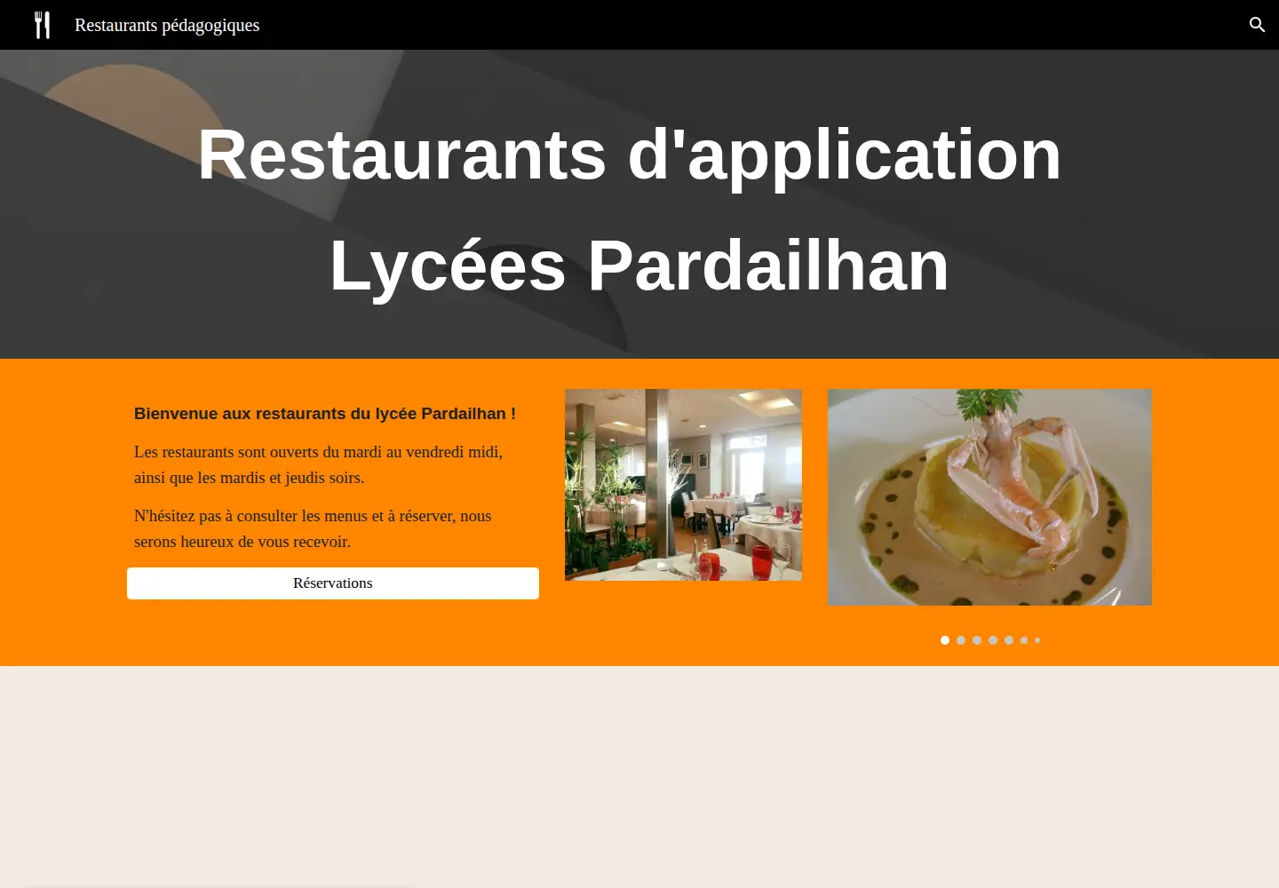Click the N'hésitez pas à consulter les menus text
This screenshot has width=1279, height=888.
coord(313,528)
